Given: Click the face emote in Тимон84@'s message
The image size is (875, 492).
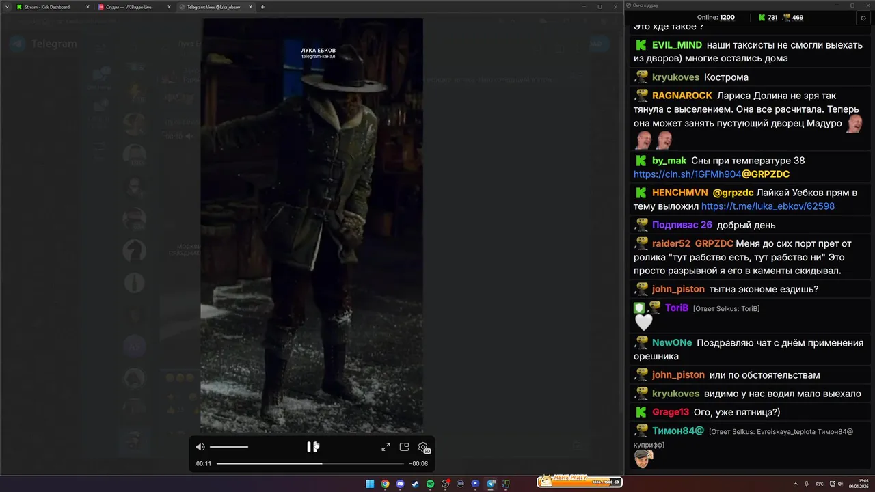Looking at the screenshot, I should (x=643, y=459).
